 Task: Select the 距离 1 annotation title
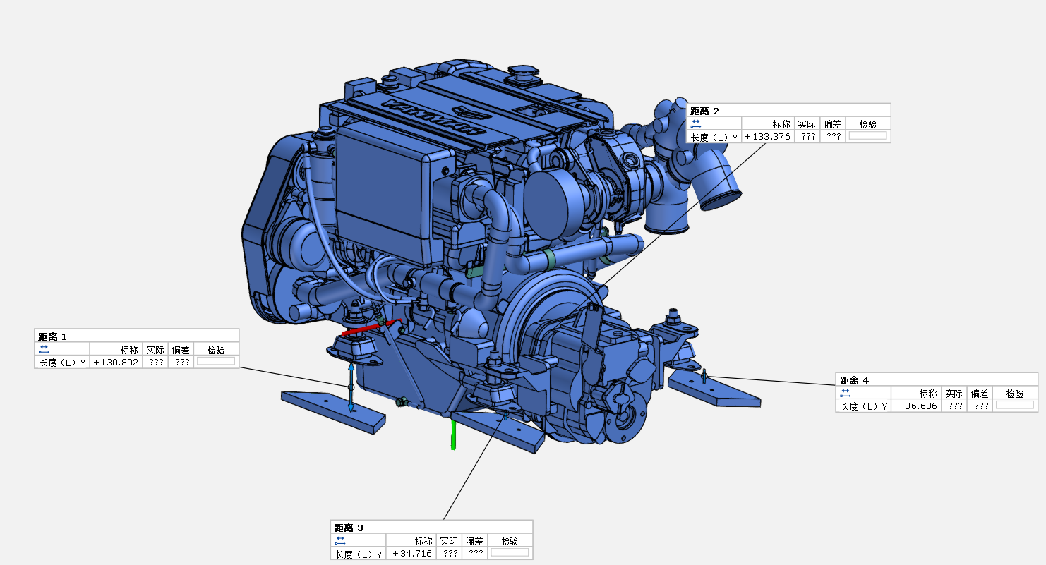[x=52, y=336]
